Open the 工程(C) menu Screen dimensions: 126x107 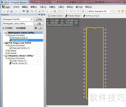pos(43,7)
